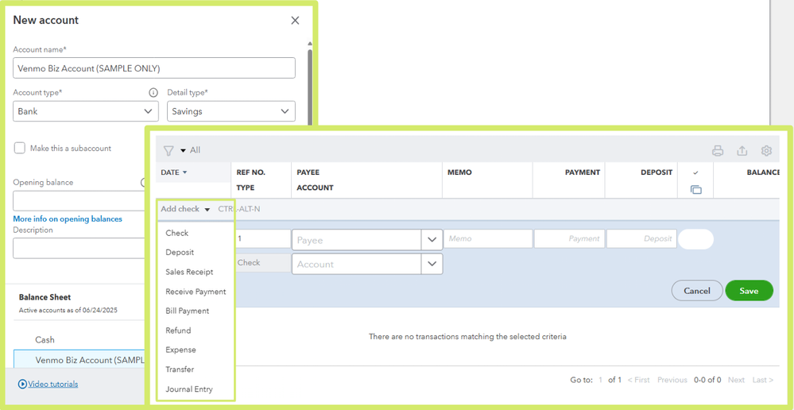The width and height of the screenshot is (794, 410).
Task: Click the export icon in register toolbar
Action: coord(742,150)
